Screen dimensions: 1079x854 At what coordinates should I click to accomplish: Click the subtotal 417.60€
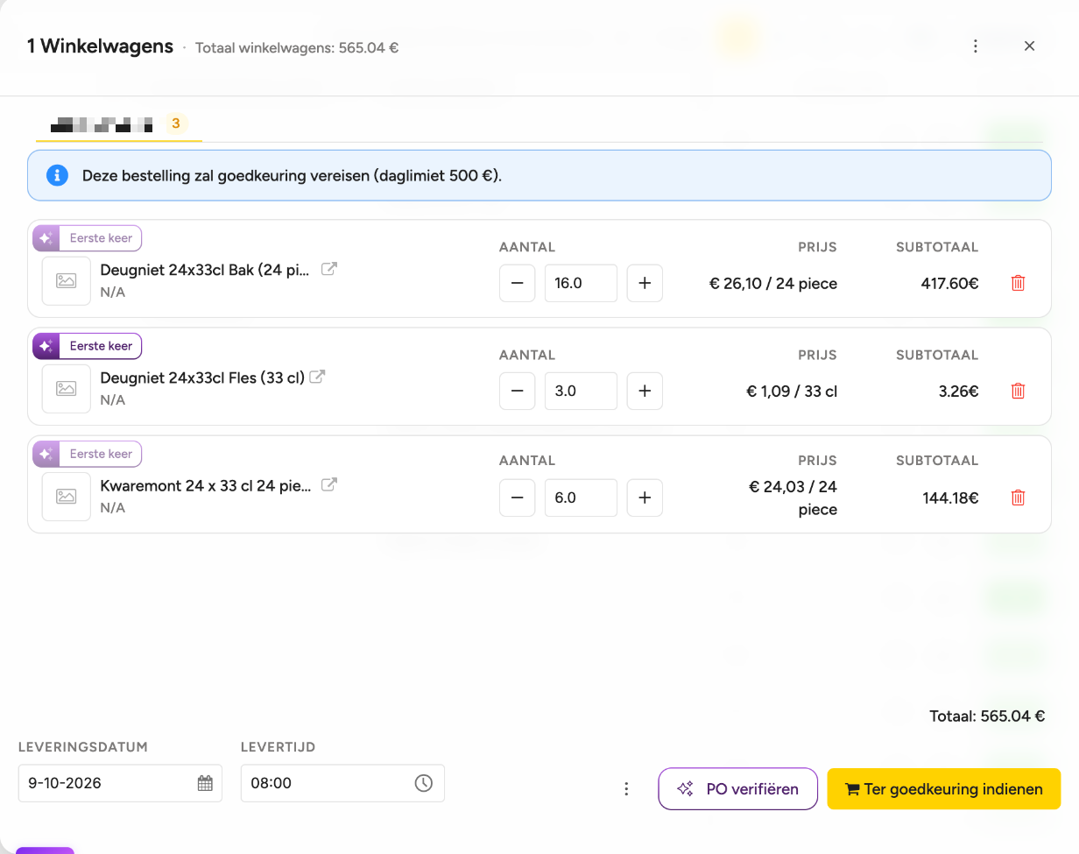pyautogui.click(x=950, y=283)
